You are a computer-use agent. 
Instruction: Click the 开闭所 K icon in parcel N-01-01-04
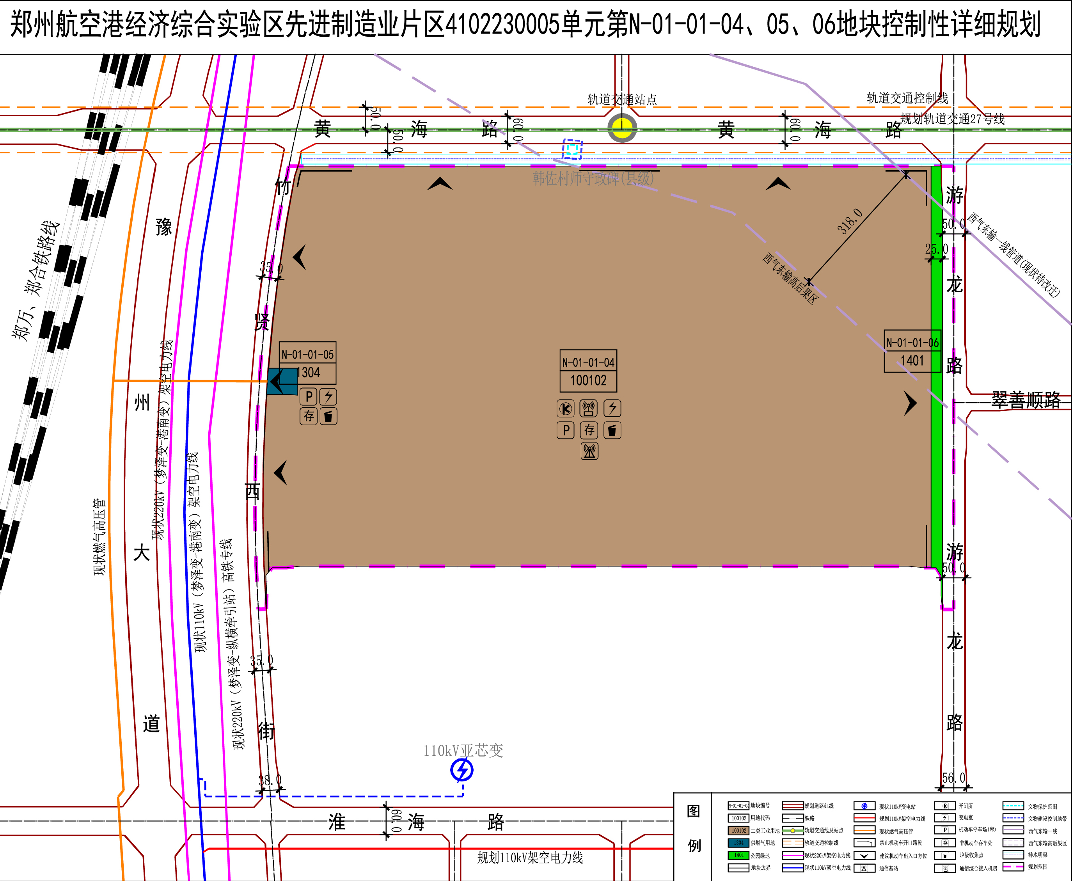pyautogui.click(x=565, y=408)
